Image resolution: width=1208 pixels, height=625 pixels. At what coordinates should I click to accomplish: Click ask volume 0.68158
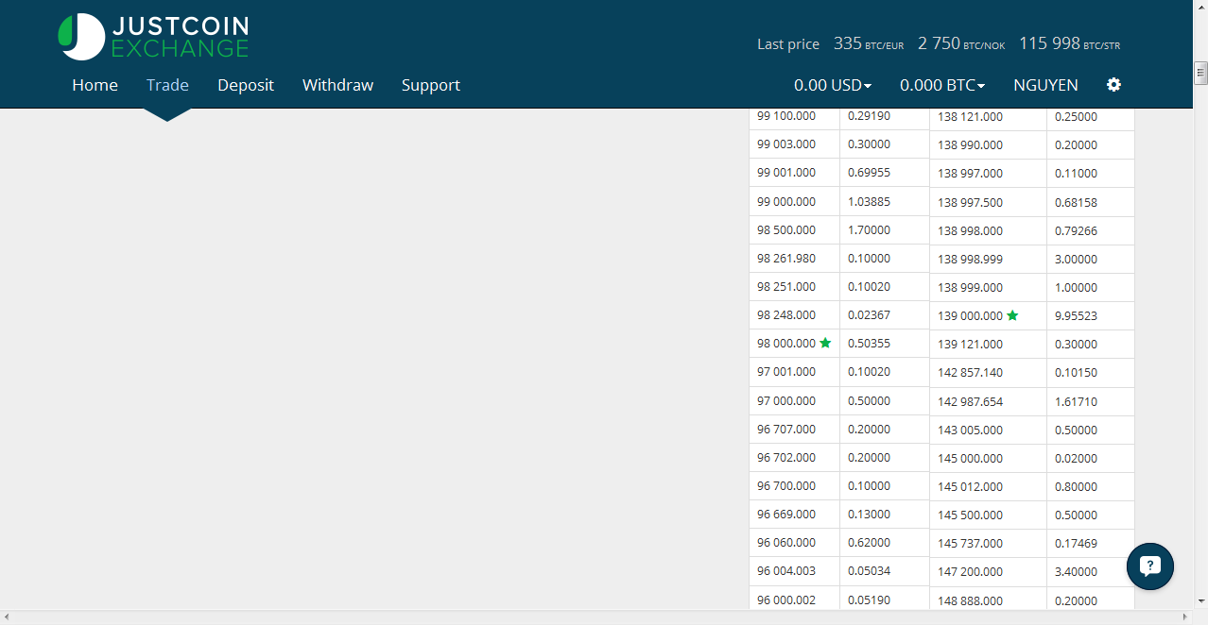pos(1076,202)
